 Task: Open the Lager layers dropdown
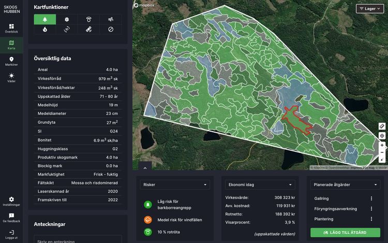click(370, 9)
